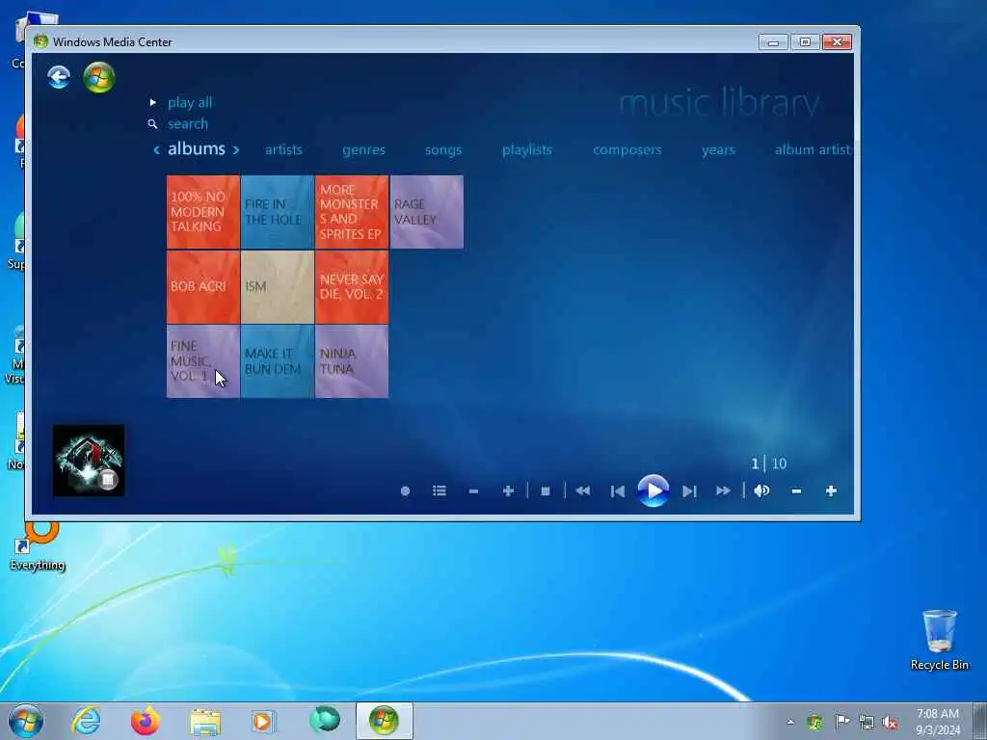The width and height of the screenshot is (987, 740).
Task: Click the left chevron before albums
Action: pyautogui.click(x=157, y=149)
